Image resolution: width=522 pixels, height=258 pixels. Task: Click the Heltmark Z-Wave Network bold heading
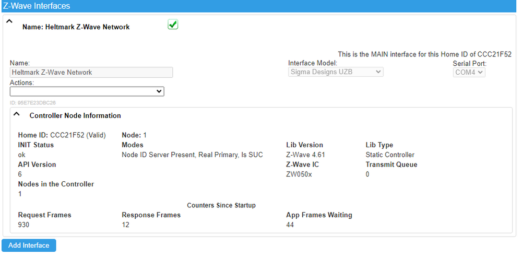[x=76, y=27]
